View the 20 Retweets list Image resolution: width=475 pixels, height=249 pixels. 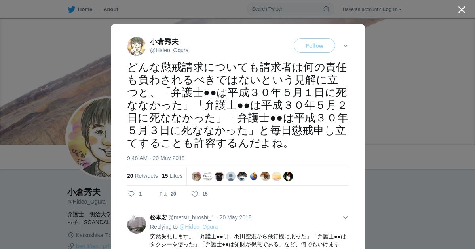(142, 176)
